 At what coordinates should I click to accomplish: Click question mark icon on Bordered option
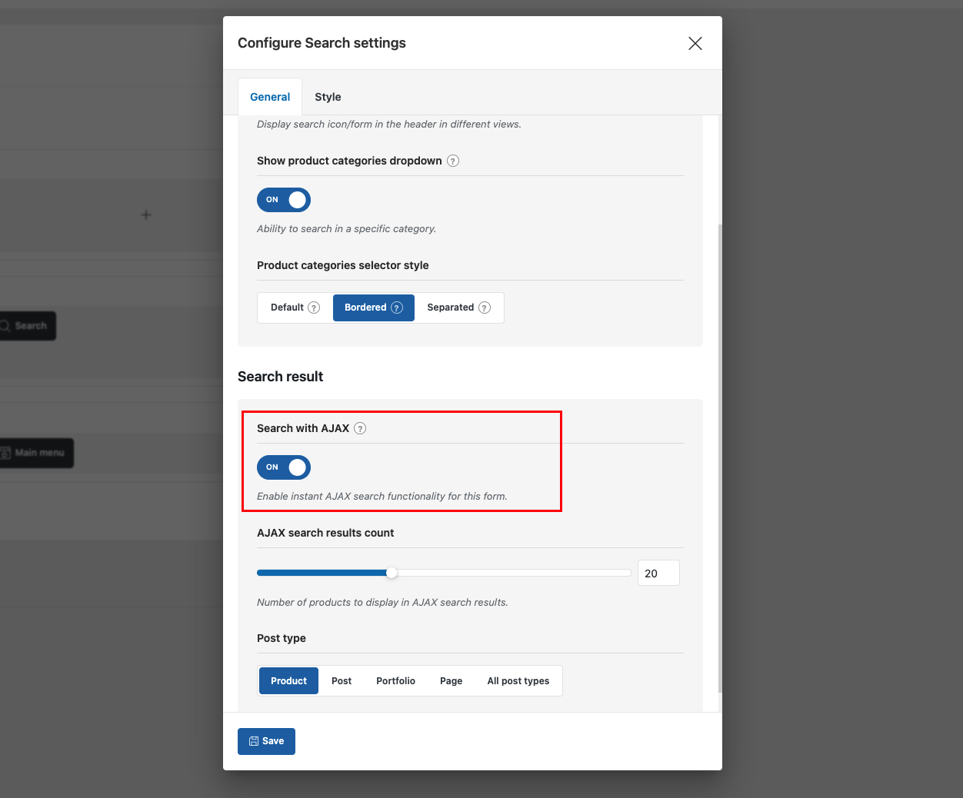tap(397, 308)
